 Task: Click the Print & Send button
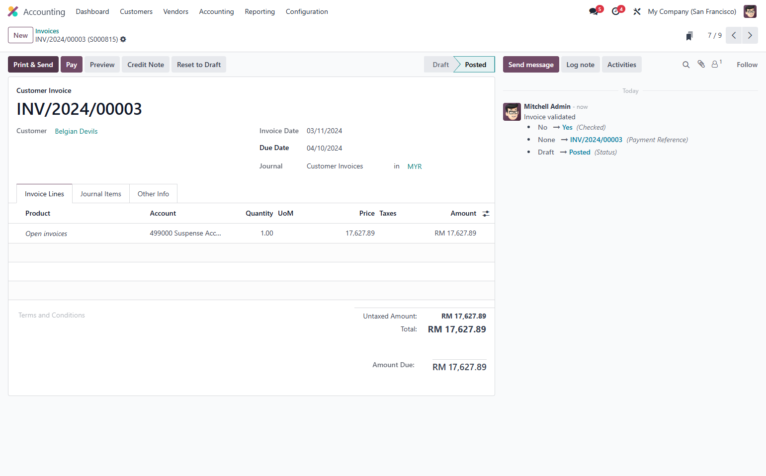click(x=33, y=65)
